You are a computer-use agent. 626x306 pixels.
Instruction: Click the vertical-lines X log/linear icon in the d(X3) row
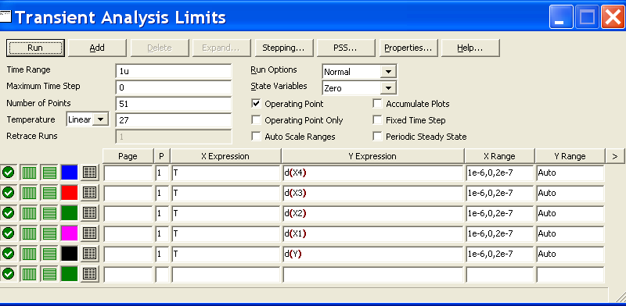[x=29, y=193]
